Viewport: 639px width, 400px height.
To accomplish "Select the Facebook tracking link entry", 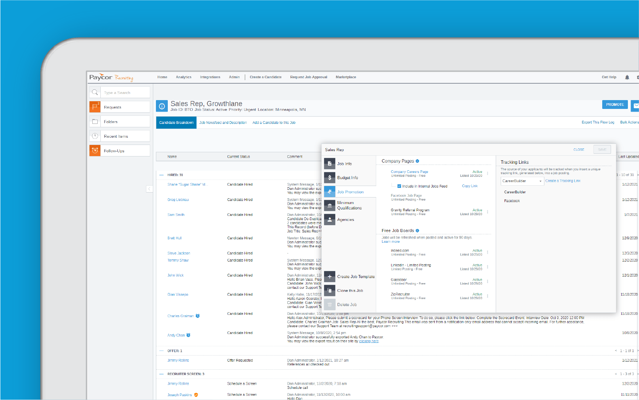I will (x=512, y=201).
